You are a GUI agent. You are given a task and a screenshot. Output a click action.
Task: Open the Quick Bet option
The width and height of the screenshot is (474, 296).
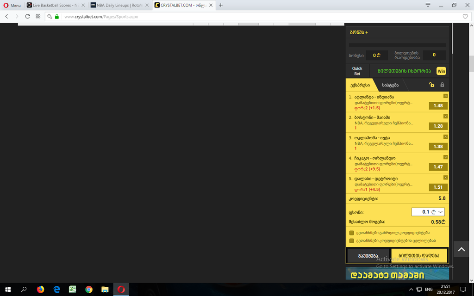(x=357, y=71)
